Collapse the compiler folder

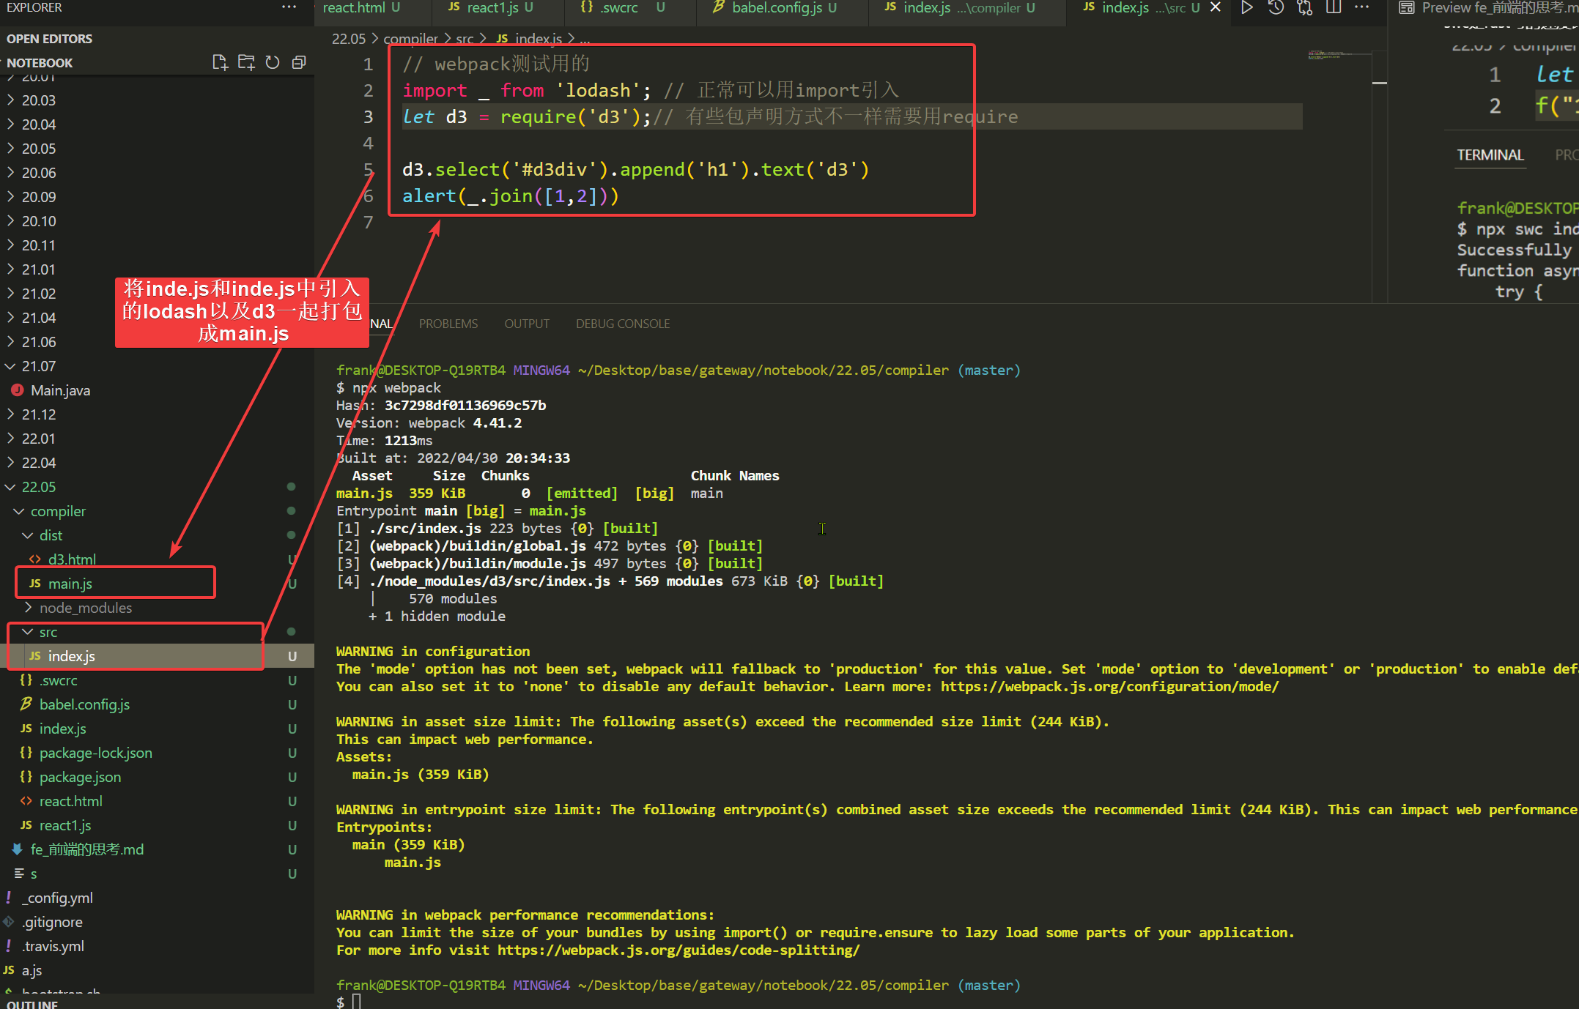point(19,511)
